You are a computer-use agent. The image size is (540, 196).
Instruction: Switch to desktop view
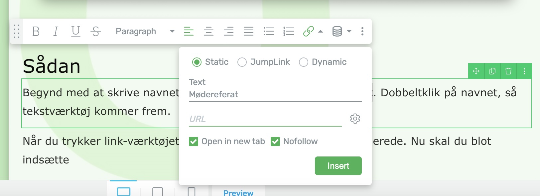tap(124, 191)
